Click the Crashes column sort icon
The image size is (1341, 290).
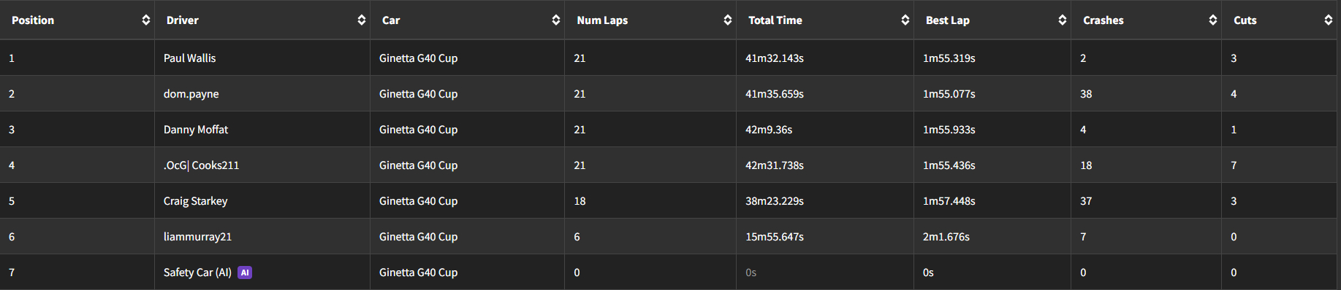[x=1213, y=20]
